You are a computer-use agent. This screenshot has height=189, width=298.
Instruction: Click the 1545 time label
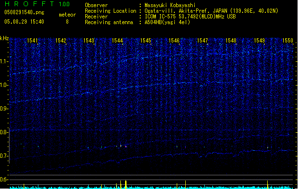click(x=145, y=41)
